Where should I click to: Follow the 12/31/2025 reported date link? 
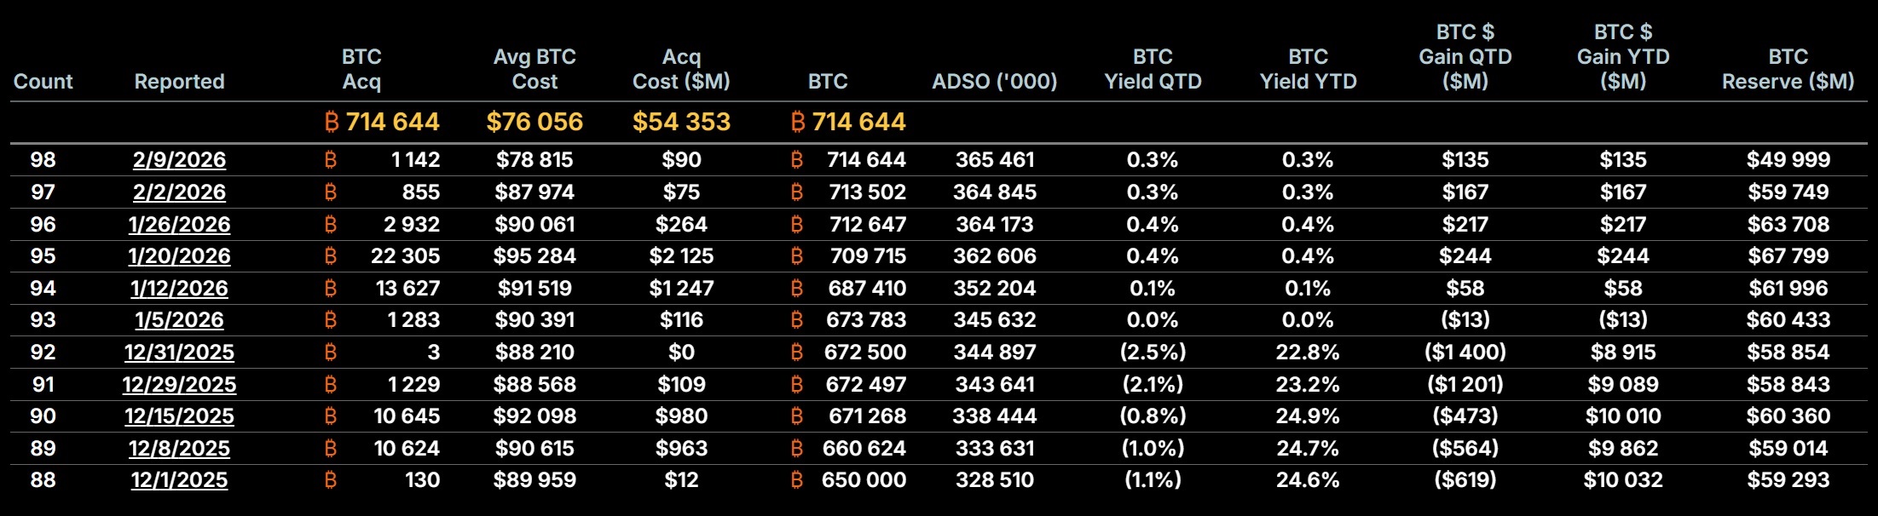(x=179, y=353)
